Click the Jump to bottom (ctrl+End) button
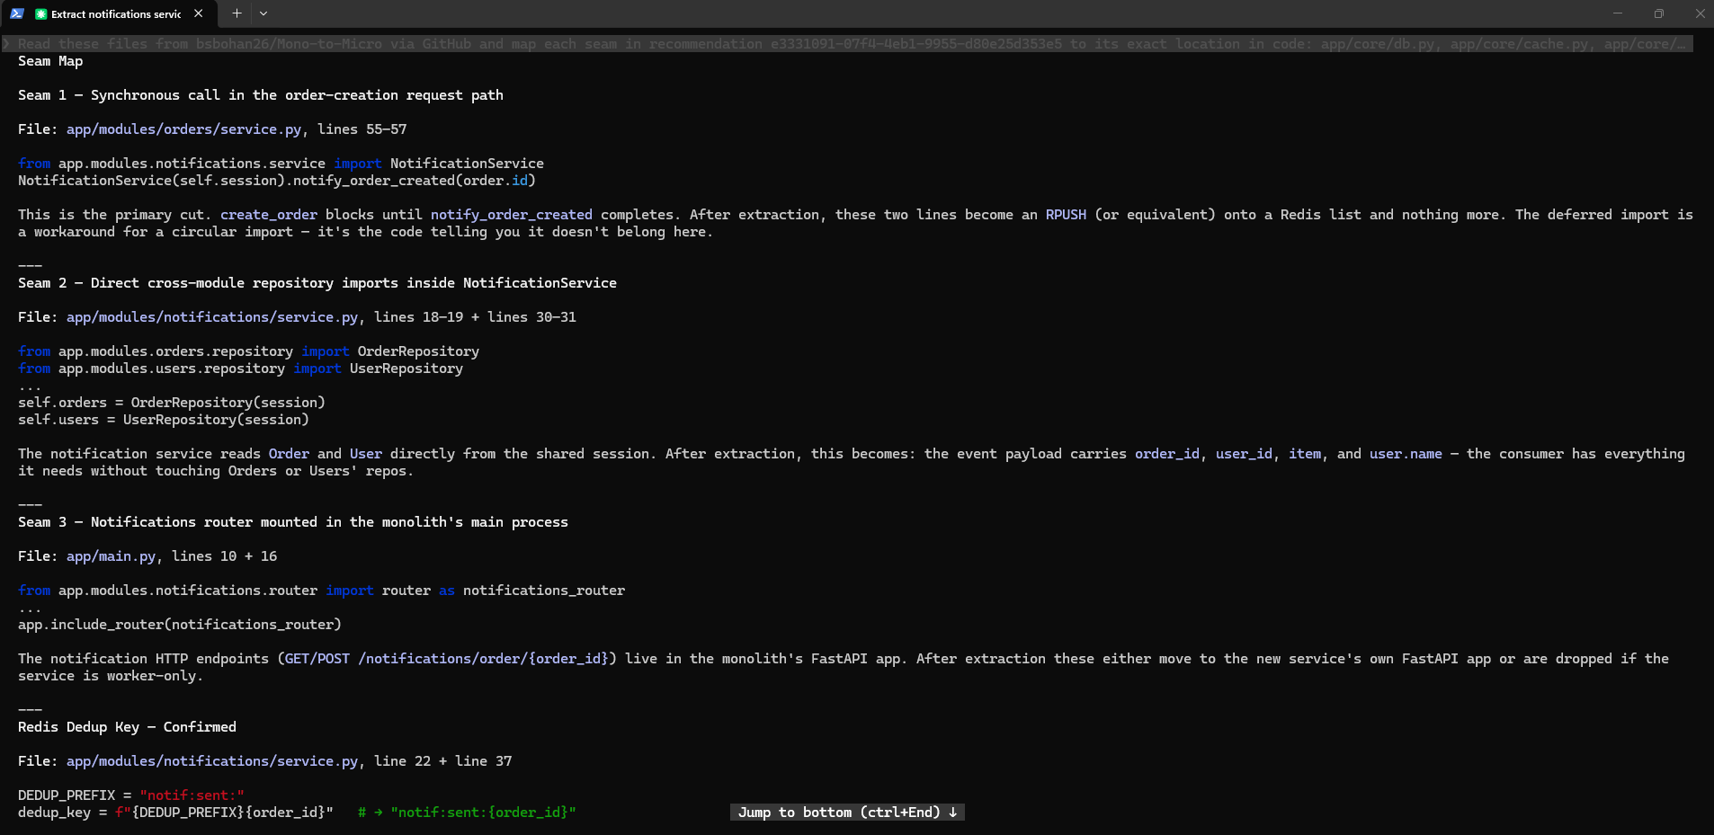 (x=847, y=813)
